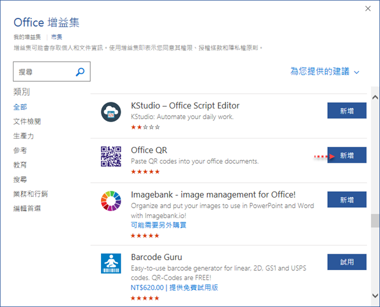Select the Office QR code icon

111,157
